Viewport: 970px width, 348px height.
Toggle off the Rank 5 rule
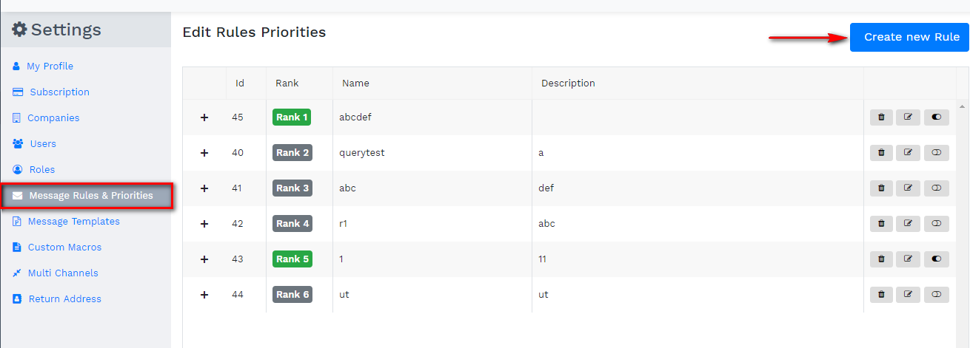(936, 259)
